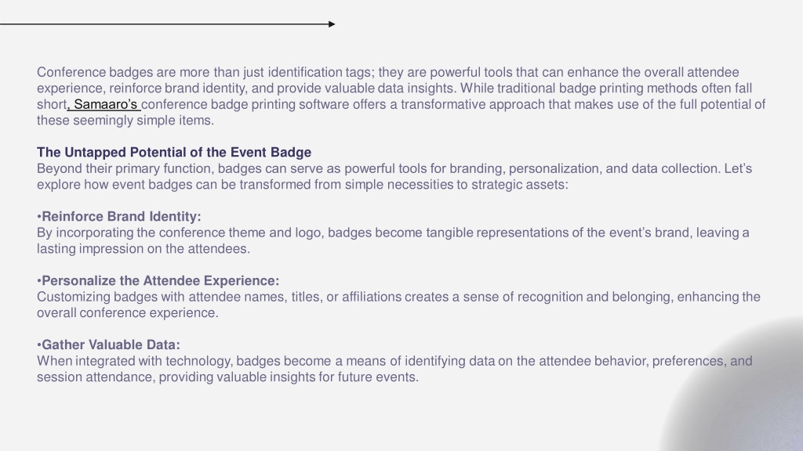Click the line "overall conference experience."
The height and width of the screenshot is (451, 803).
coord(128,313)
